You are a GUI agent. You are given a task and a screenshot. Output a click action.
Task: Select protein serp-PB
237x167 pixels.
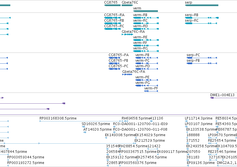[x=202, y=63]
